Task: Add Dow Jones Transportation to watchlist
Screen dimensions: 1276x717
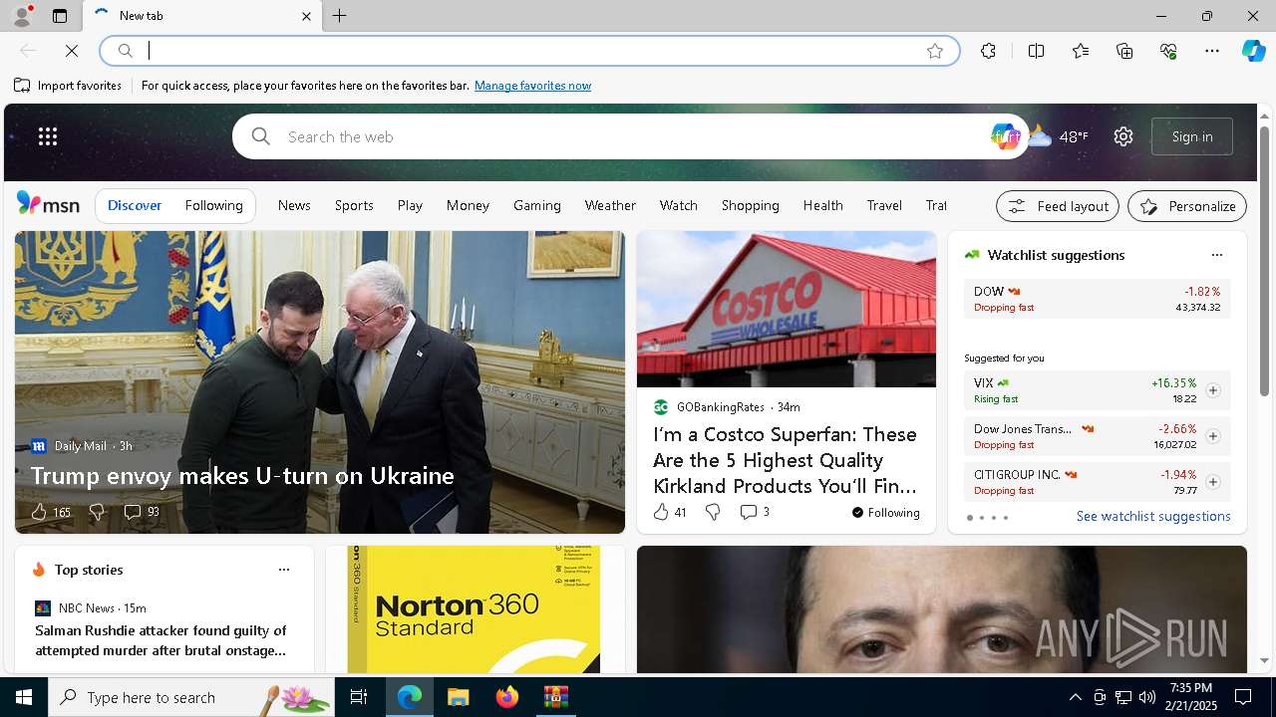Action: [1212, 436]
